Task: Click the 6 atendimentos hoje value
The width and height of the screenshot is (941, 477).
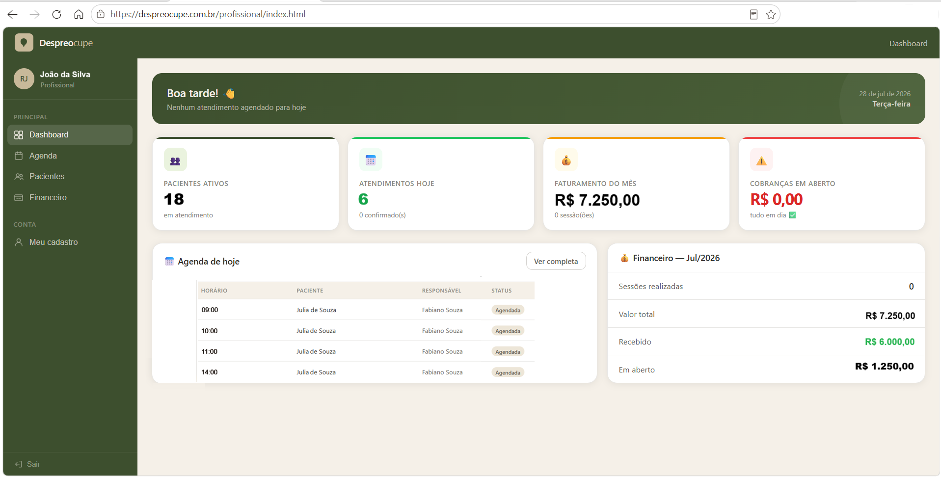Action: click(363, 199)
